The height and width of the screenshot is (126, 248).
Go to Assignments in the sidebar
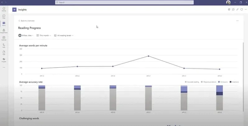4,31
